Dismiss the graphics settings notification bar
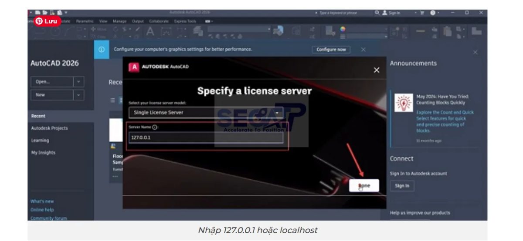This screenshot has width=523, height=241. [363, 50]
